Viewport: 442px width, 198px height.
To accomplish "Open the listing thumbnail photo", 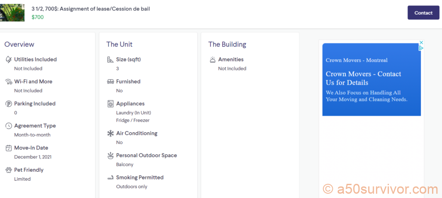I will coord(12,12).
